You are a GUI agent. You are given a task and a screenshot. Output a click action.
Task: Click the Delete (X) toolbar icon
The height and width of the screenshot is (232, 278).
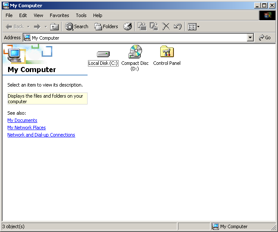(166, 26)
